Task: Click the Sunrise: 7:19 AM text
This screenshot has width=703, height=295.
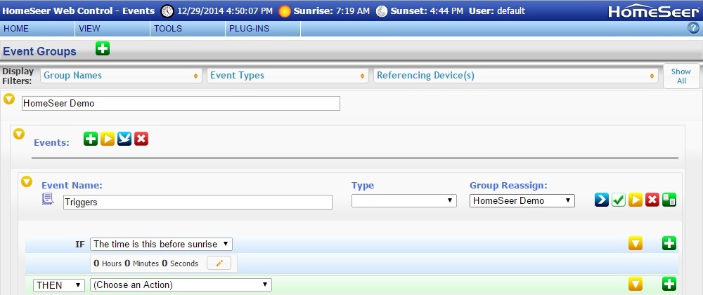Action: (332, 11)
